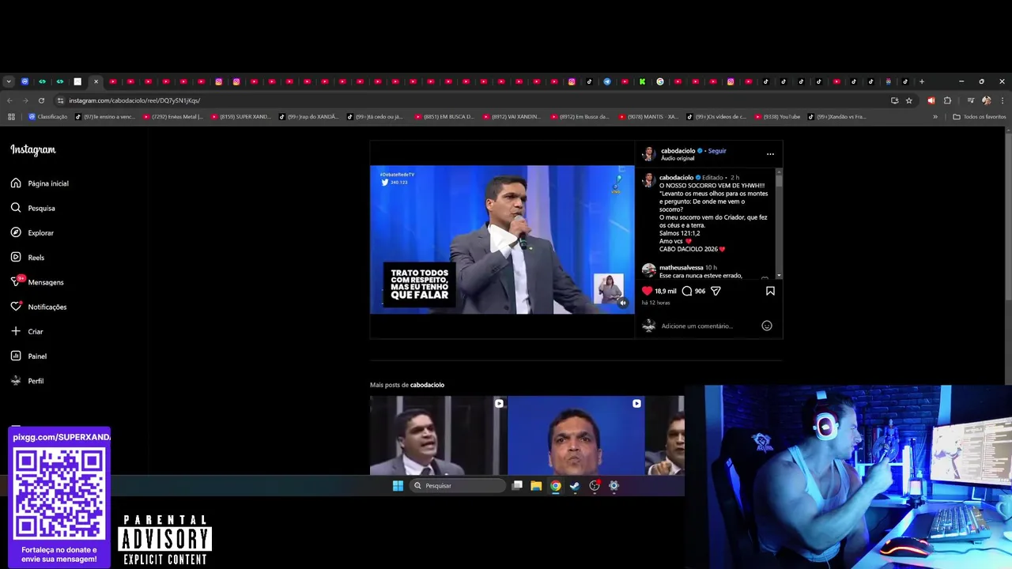Select Criar in sidebar
1012x569 pixels.
point(26,331)
